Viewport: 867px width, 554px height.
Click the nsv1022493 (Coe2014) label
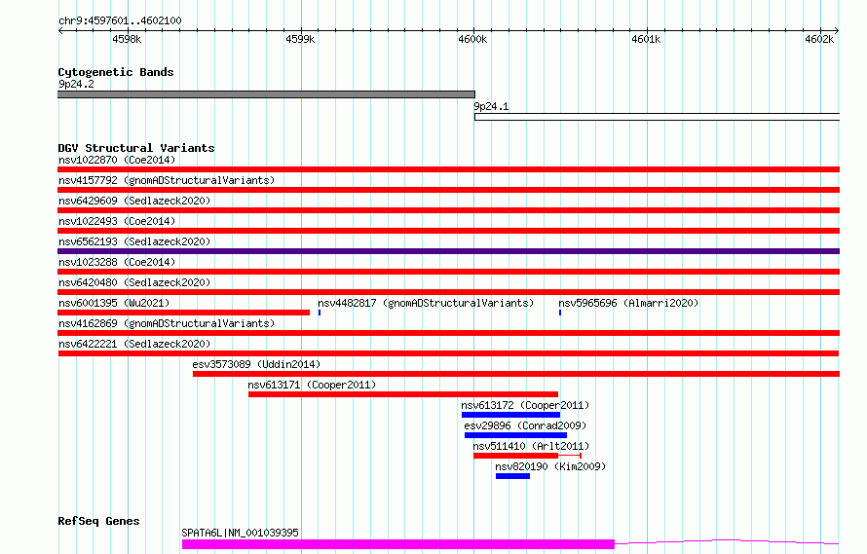(117, 221)
